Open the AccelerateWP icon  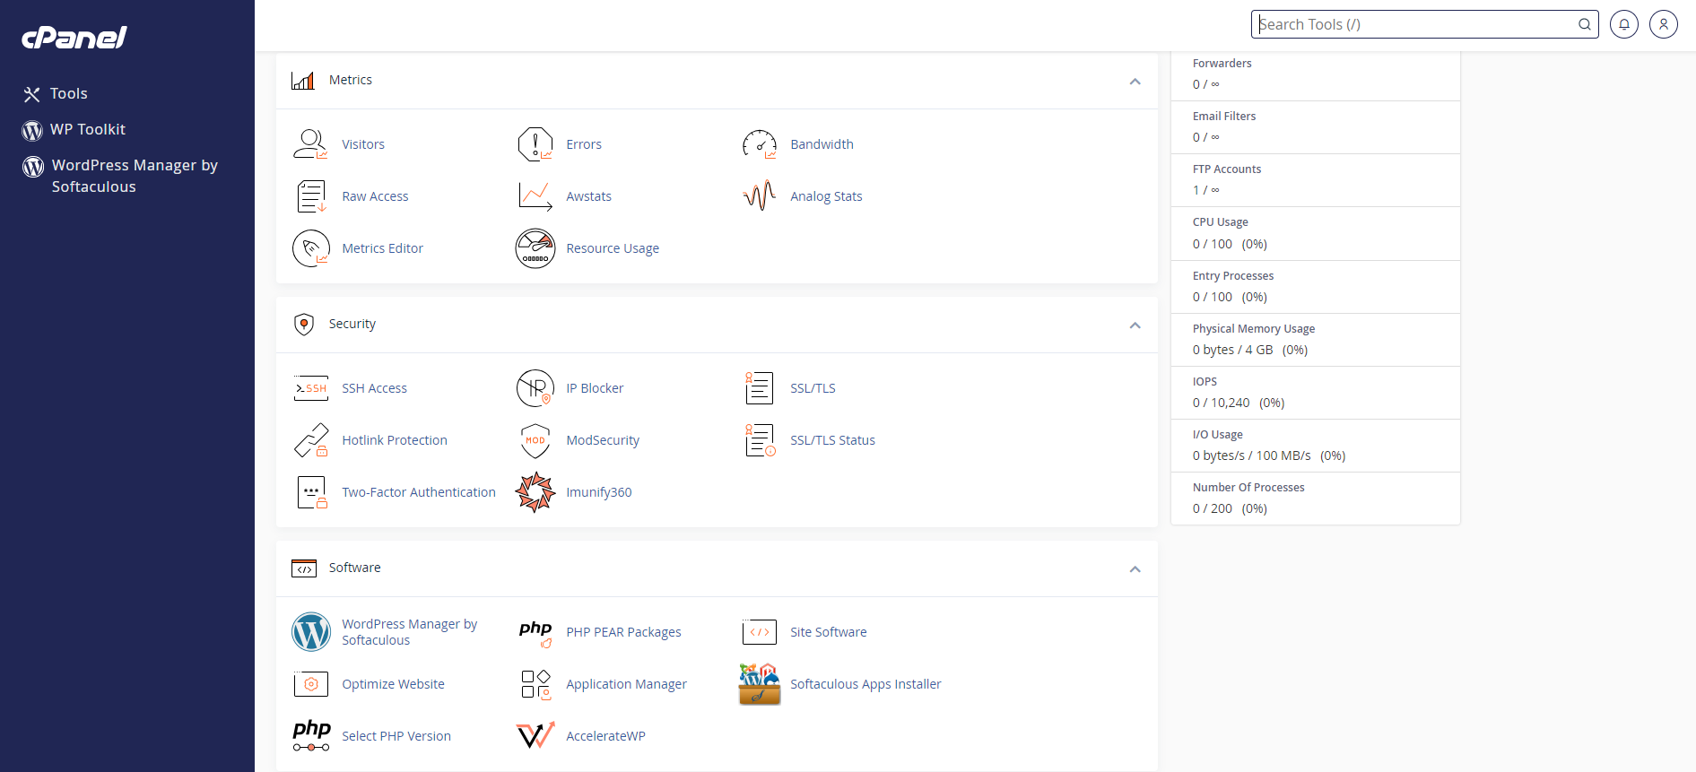tap(535, 736)
